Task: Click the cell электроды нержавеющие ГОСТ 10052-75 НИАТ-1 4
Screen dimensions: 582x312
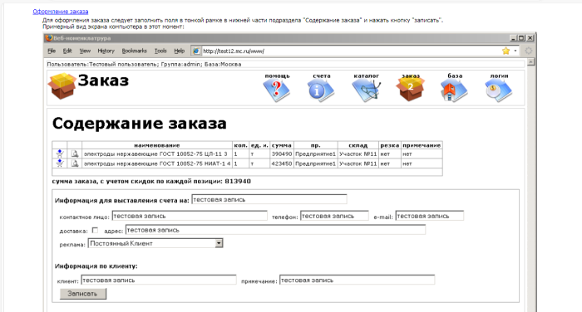Action: pos(157,163)
